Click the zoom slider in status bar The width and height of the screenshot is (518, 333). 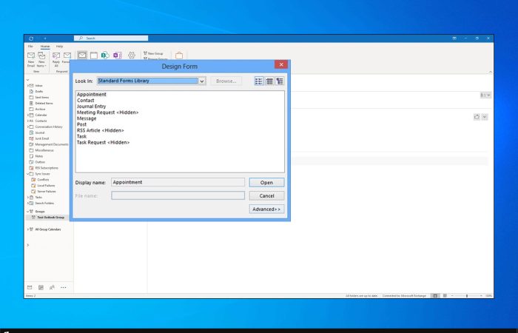pyautogui.click(x=467, y=296)
